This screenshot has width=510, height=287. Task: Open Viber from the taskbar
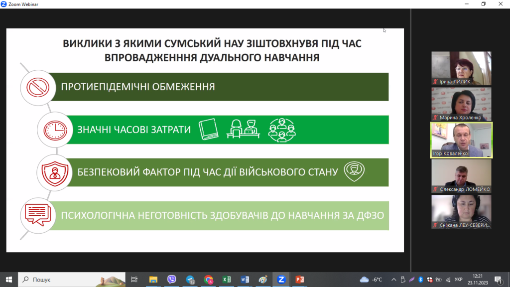tap(172, 280)
